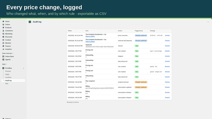Viewport: 212px width, 119px height.
Task: Click the Home icon in sidebar
Action: 3,21
